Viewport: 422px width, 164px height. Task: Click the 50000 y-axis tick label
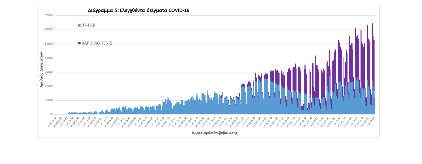pyautogui.click(x=49, y=44)
